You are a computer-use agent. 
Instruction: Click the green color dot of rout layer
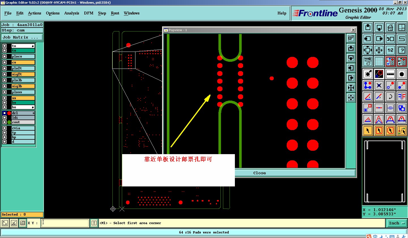pos(9,122)
